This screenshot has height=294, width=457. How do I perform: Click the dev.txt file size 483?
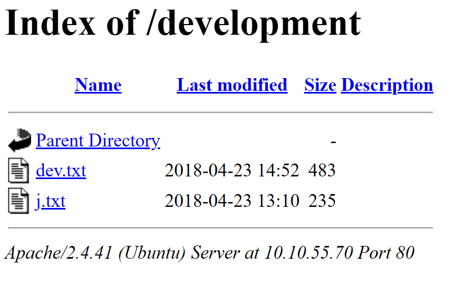coord(322,171)
